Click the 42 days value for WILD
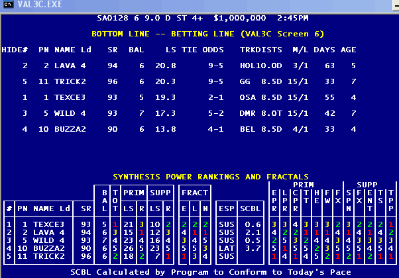 pos(329,113)
